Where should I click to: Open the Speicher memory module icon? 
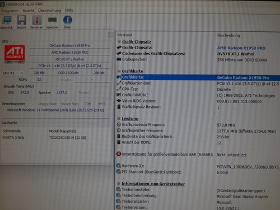(52, 22)
